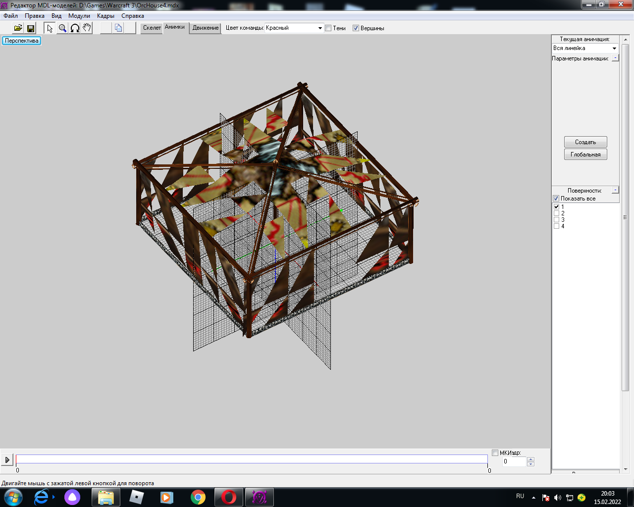
Task: Toggle the Показать все checkbox
Action: click(556, 199)
